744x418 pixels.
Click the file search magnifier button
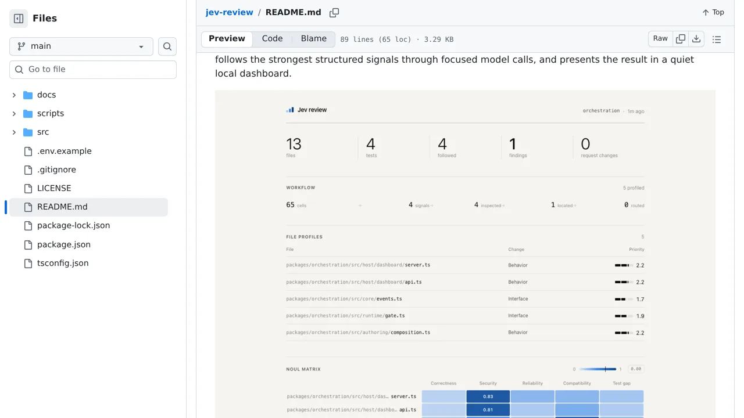click(x=167, y=46)
